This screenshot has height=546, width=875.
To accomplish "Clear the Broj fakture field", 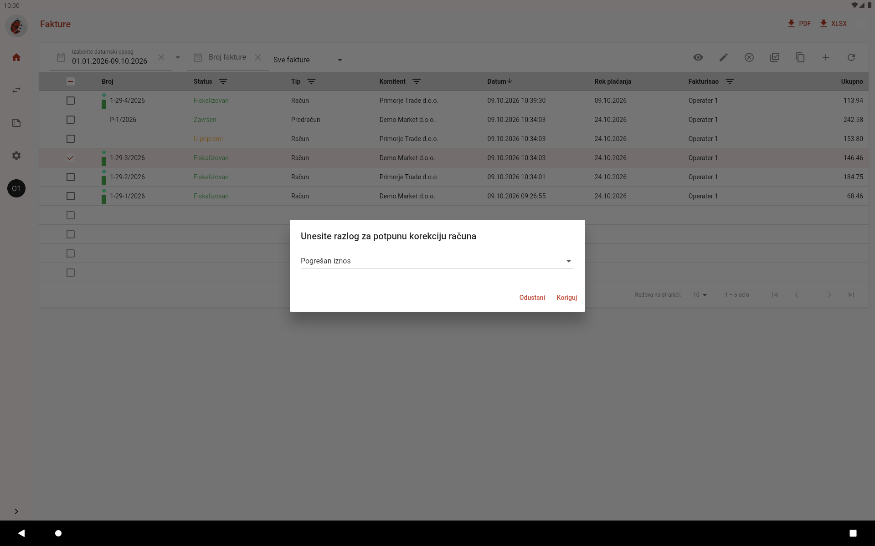I will (x=258, y=57).
